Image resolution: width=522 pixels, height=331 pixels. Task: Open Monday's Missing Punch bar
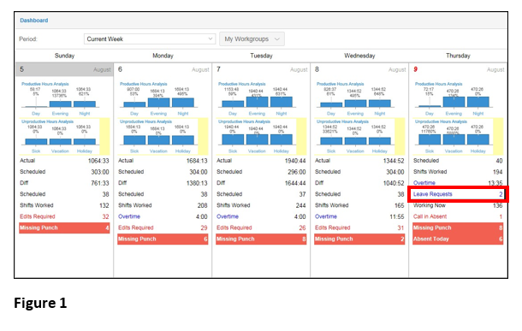click(163, 239)
